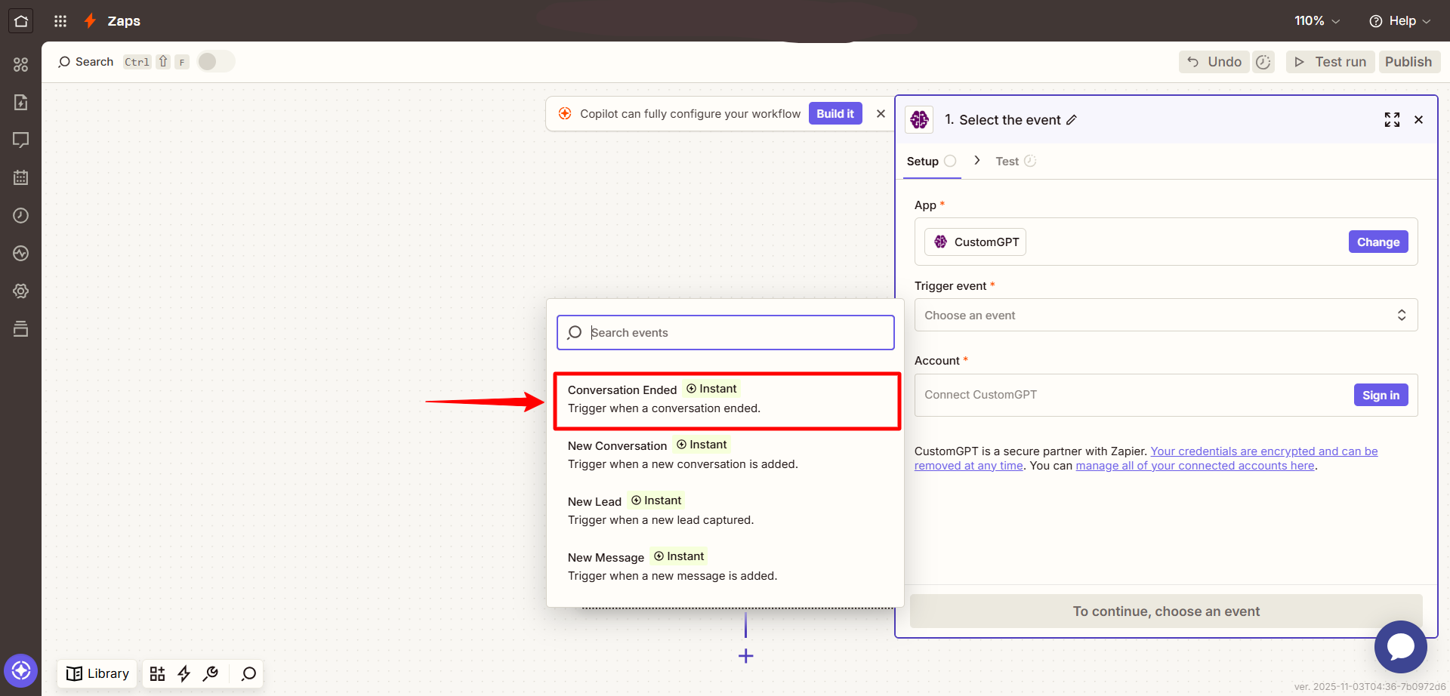Select the New Lead trigger
1450x696 pixels.
[x=725, y=510]
